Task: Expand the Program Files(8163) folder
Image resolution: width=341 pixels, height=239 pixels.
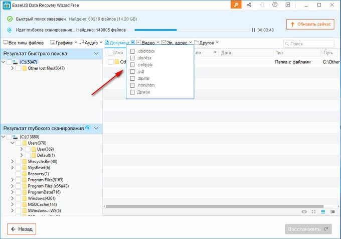Action: 13,180
